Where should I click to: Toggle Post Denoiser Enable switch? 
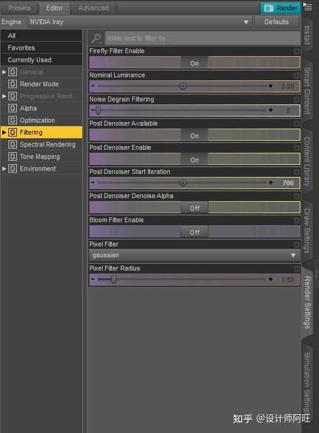(x=195, y=159)
